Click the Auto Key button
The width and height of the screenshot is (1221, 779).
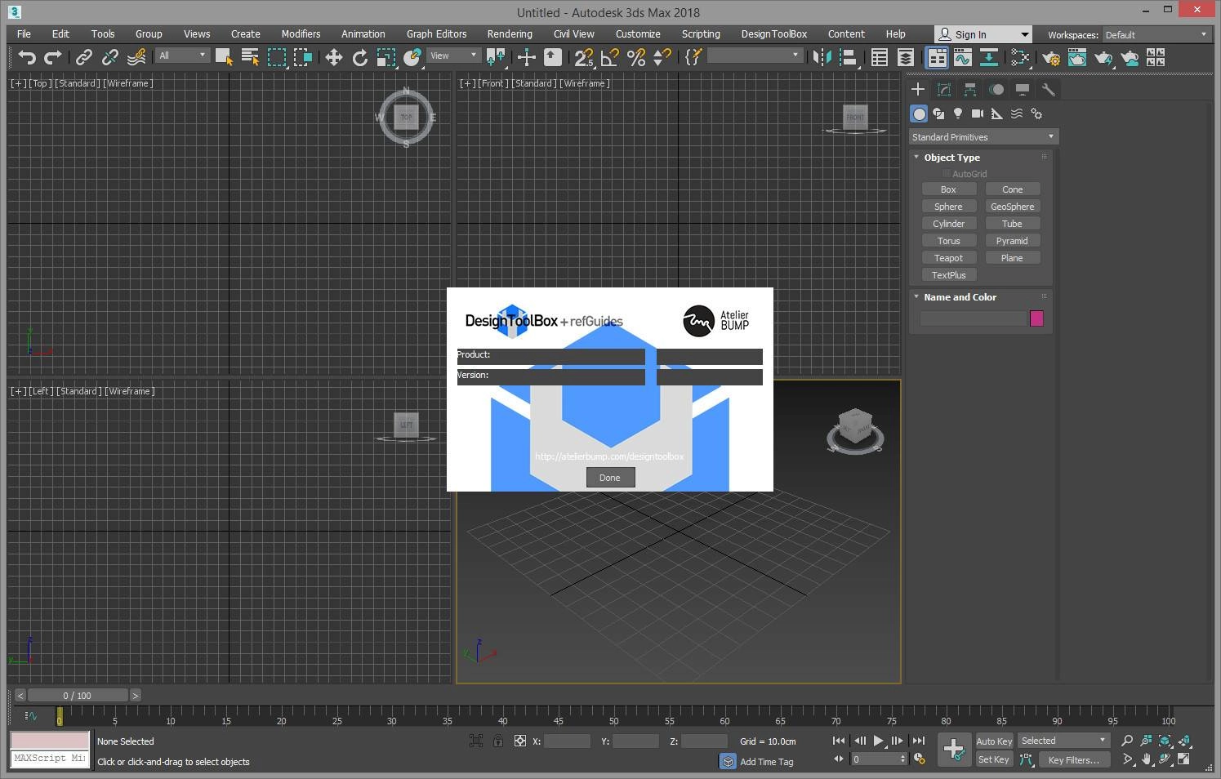click(994, 741)
